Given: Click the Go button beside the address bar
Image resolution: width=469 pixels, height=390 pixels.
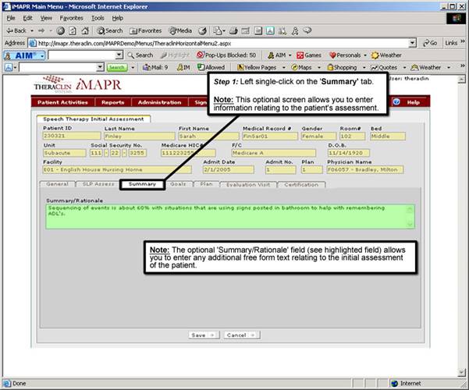Looking at the screenshot, I should 430,43.
